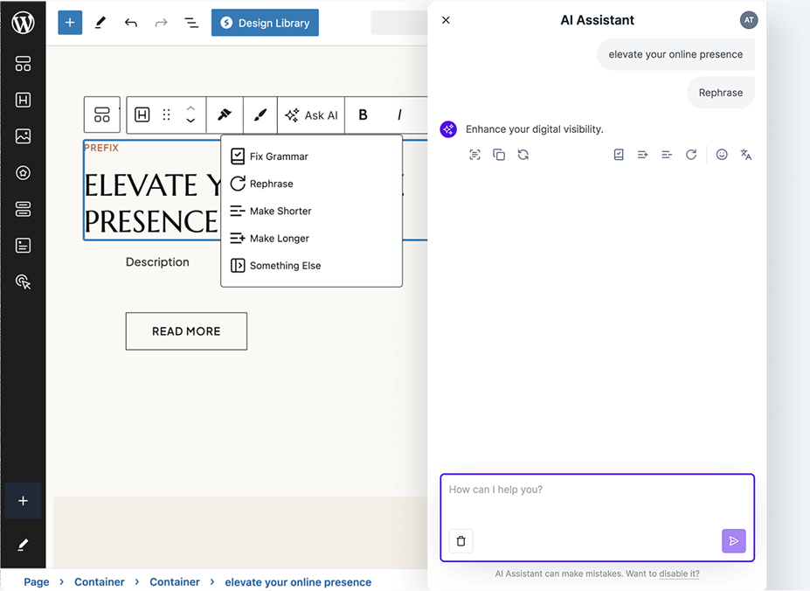Click the pencil icon at bottom of left sidebar

point(23,545)
